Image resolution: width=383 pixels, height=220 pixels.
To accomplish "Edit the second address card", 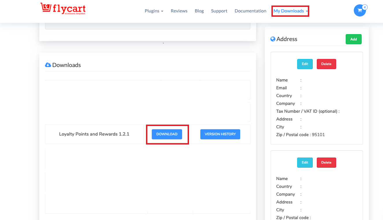I will pyautogui.click(x=305, y=162).
